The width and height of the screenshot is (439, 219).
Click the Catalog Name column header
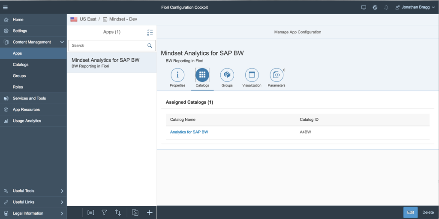pos(183,120)
